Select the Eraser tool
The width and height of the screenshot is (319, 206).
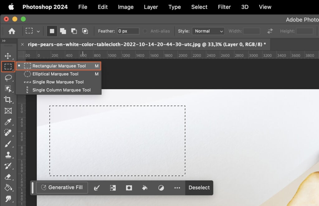[x=8, y=177]
